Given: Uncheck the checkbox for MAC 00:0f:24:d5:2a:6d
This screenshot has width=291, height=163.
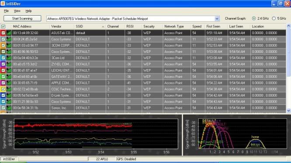Looking at the screenshot, I should click(x=3, y=39).
